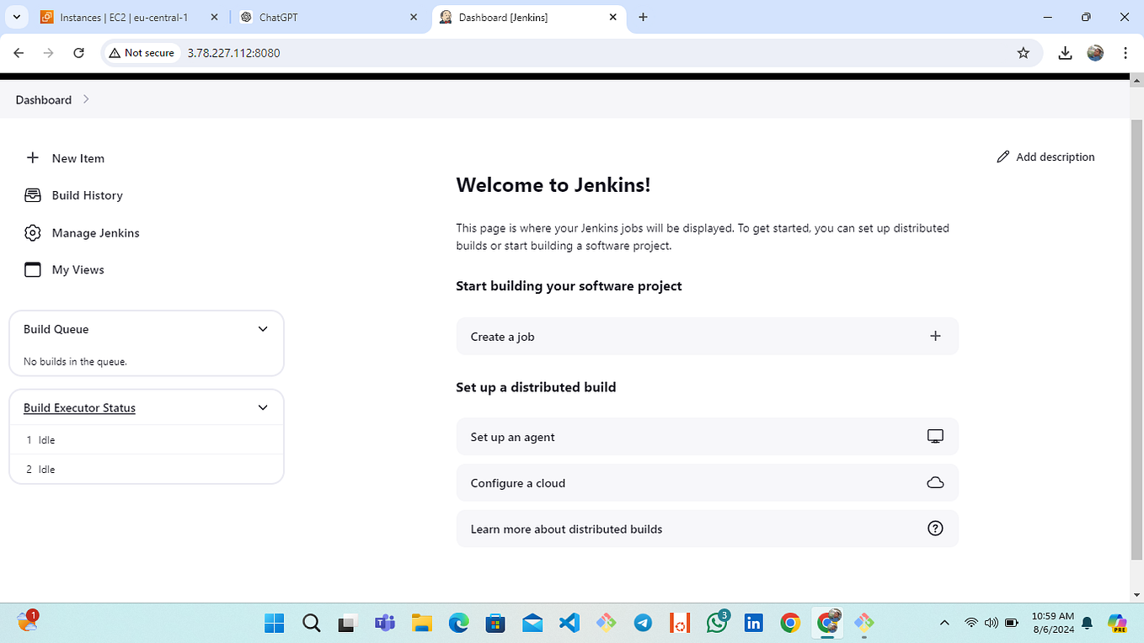The image size is (1144, 643).
Task: Open Chrome's three-dot menu
Action: (x=1126, y=52)
